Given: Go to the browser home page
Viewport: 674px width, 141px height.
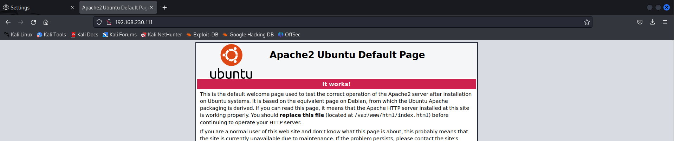Looking at the screenshot, I should [x=46, y=22].
